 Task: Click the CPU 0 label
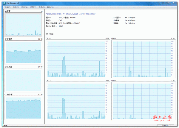pyautogui.click(x=48, y=39)
